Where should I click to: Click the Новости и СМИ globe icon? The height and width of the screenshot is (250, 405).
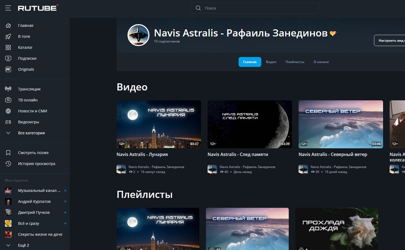8,111
